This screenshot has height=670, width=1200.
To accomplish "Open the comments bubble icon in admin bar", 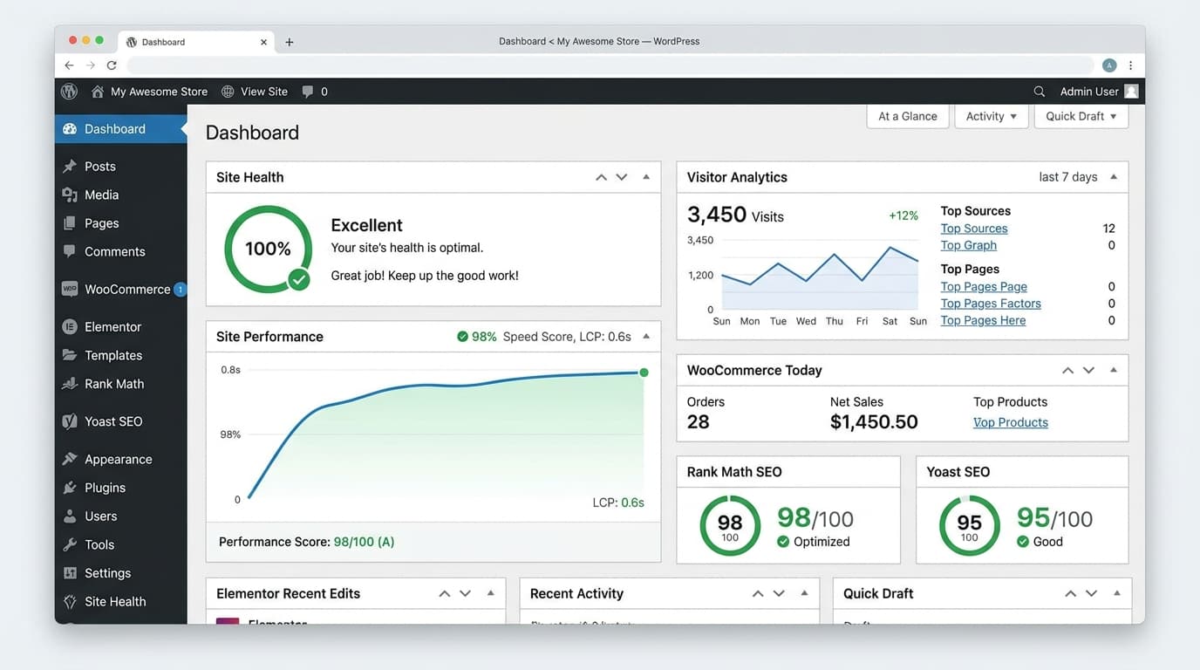I will coord(308,92).
